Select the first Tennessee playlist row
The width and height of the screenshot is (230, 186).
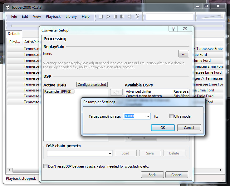(x=23, y=49)
